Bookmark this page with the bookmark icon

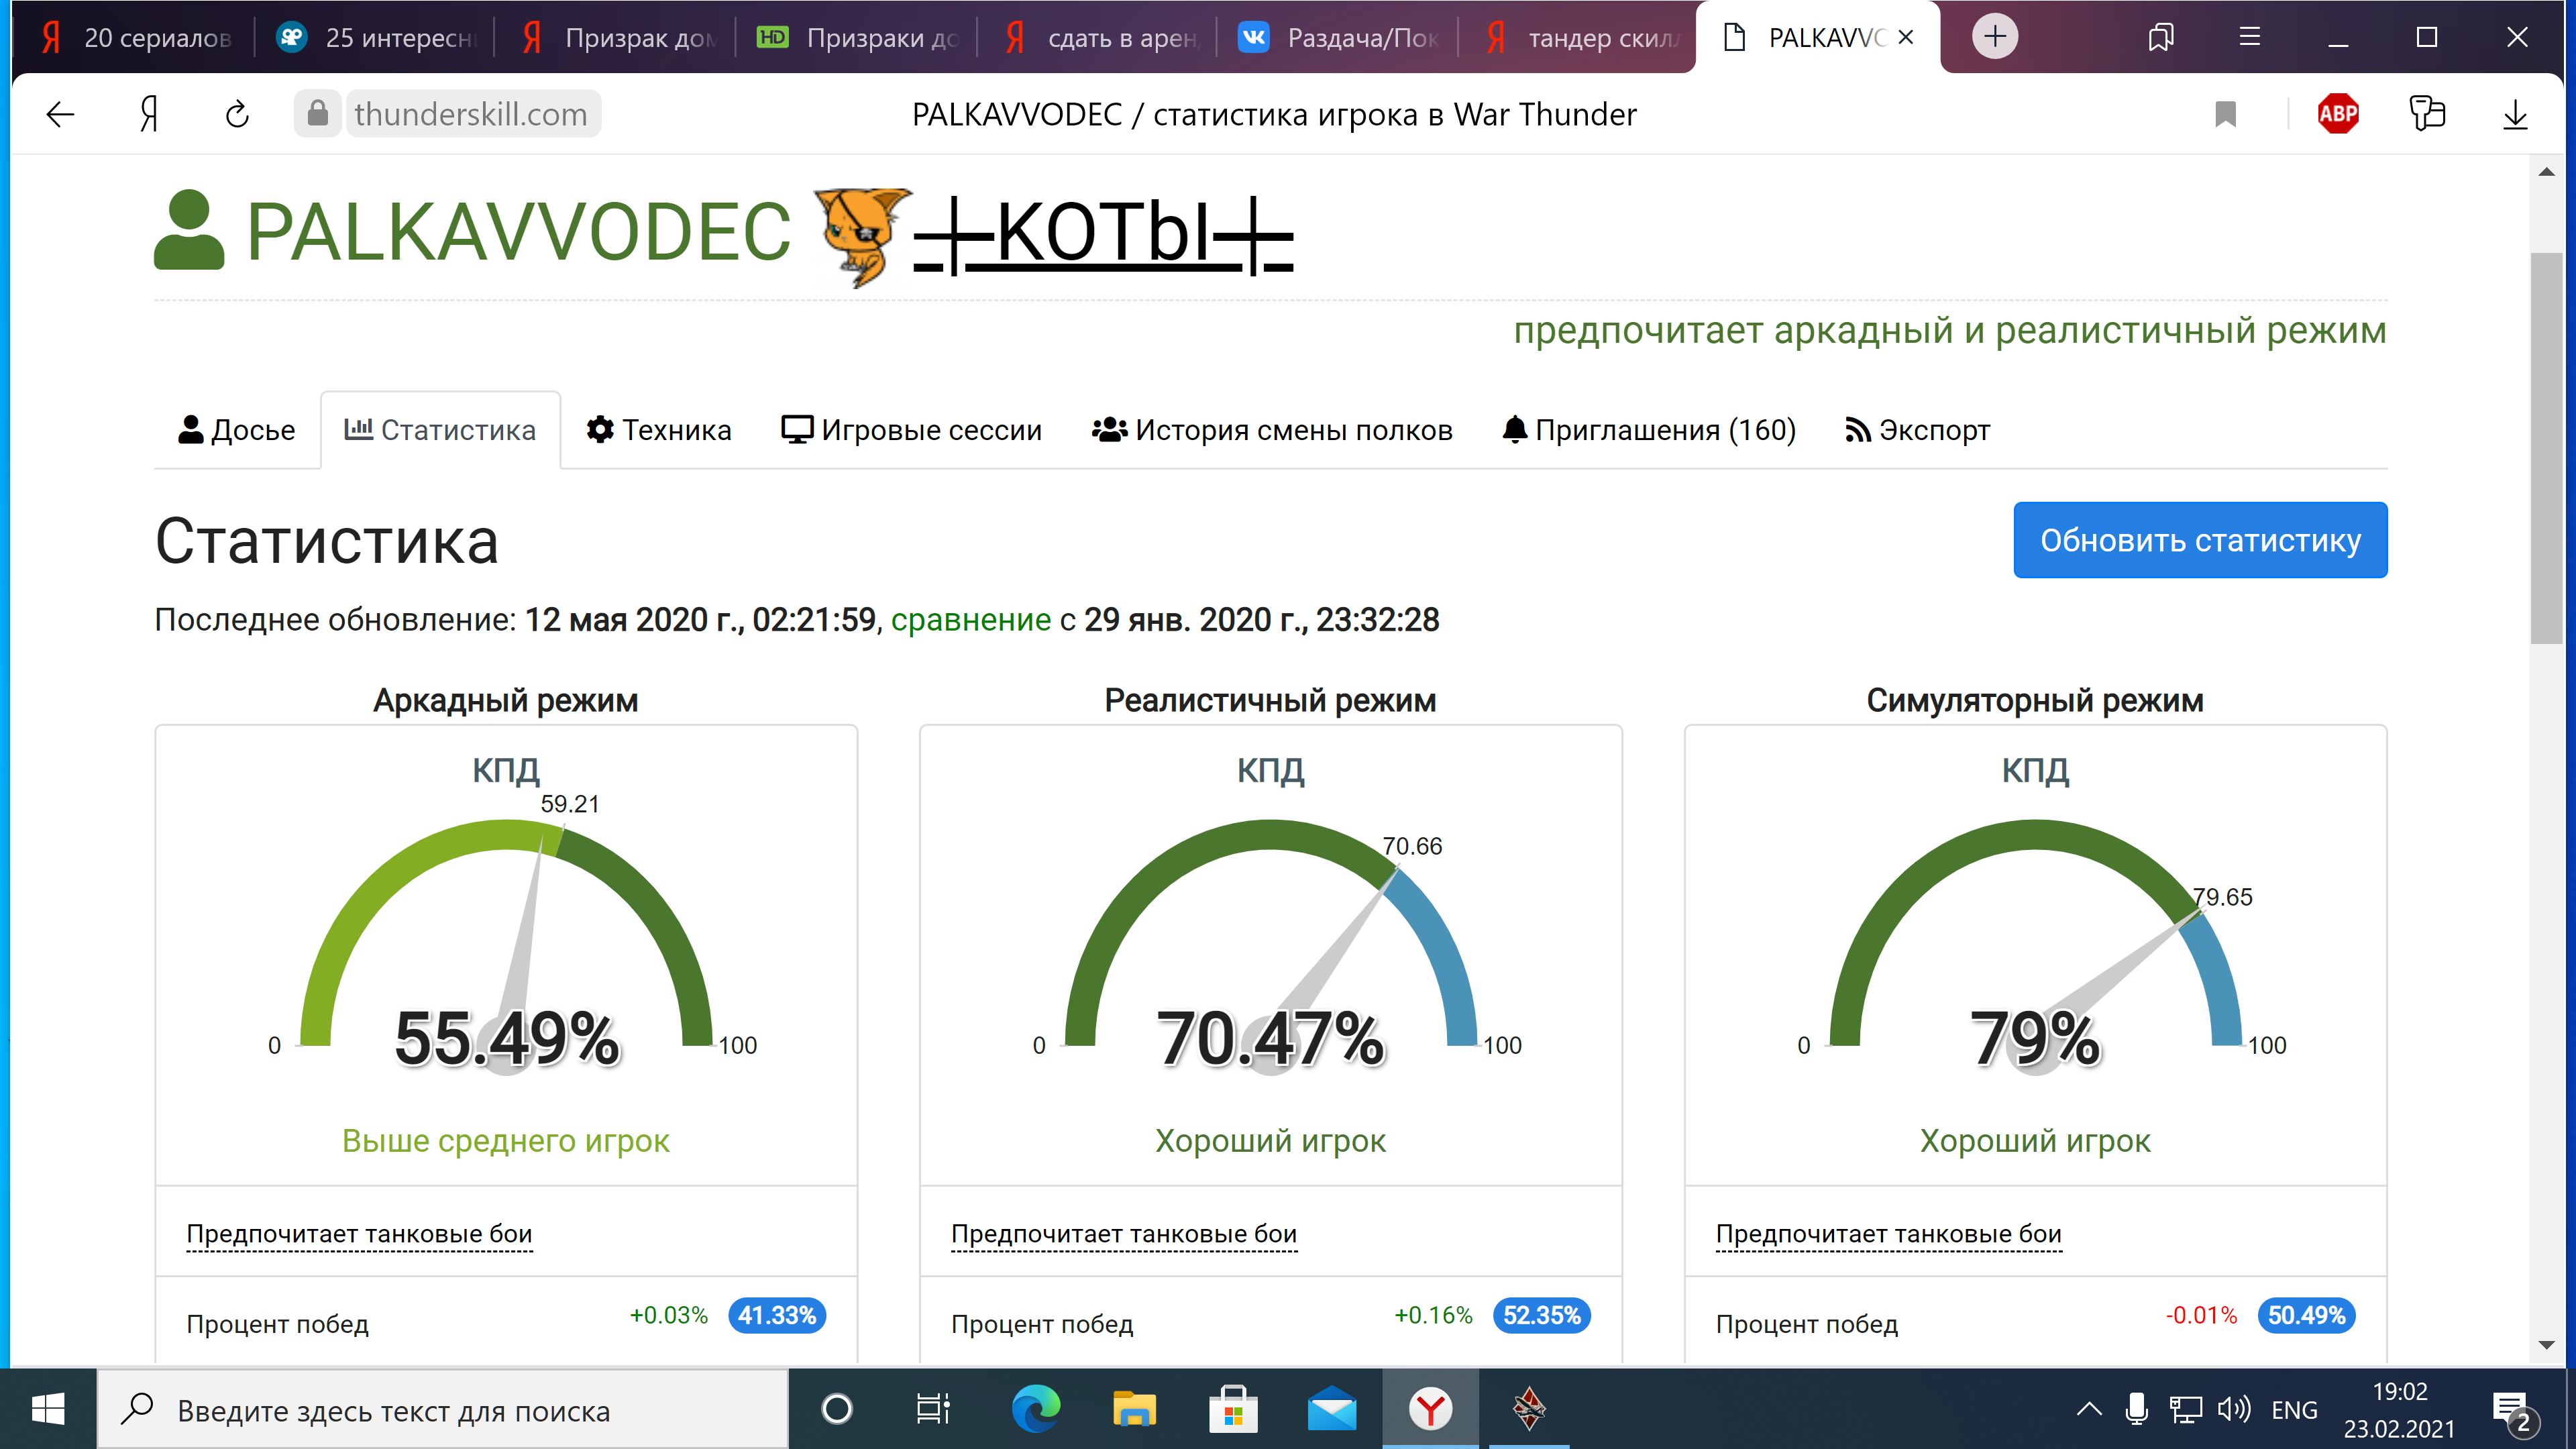click(x=2225, y=114)
